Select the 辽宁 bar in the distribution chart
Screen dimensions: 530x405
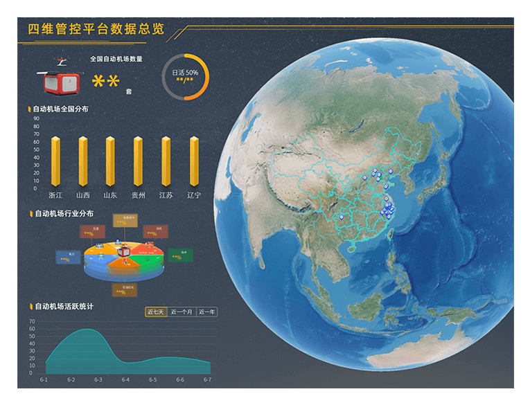pos(194,161)
